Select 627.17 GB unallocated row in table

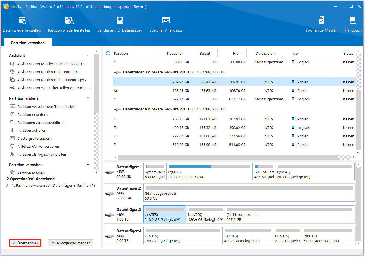tap(234, 99)
